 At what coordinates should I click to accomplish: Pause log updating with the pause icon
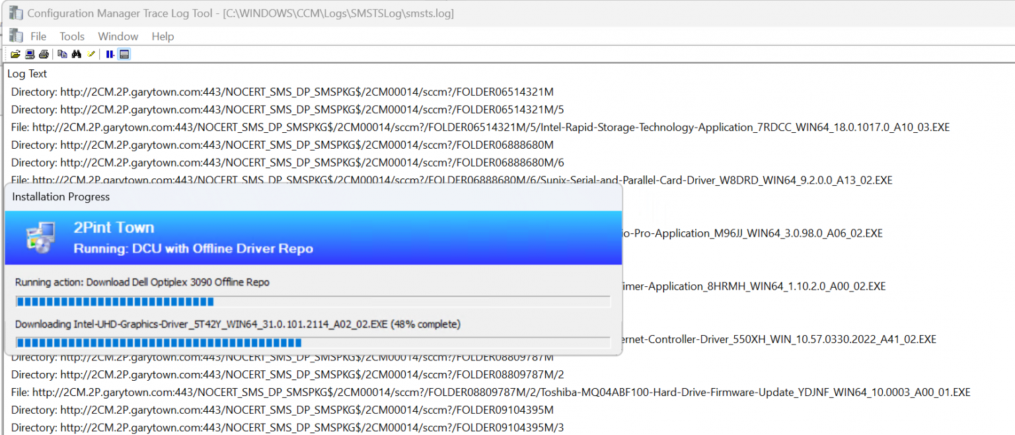[x=110, y=54]
